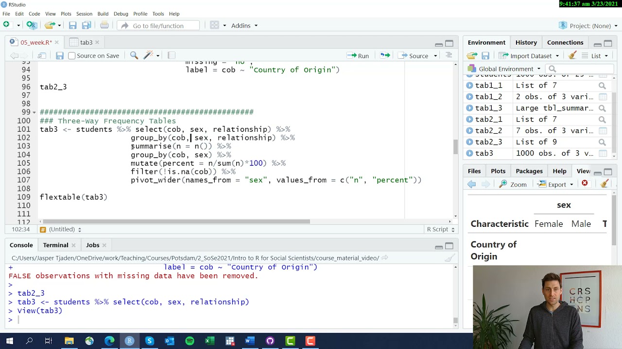Open Import Dataset dropdown
The width and height of the screenshot is (622, 349).
coord(529,56)
